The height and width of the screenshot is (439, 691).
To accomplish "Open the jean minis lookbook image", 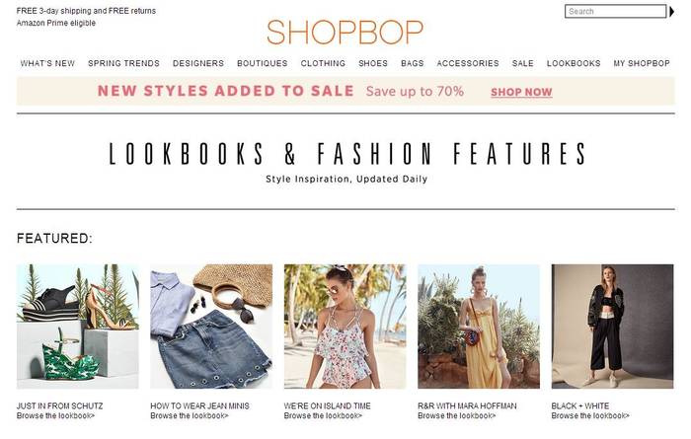I will click(211, 327).
